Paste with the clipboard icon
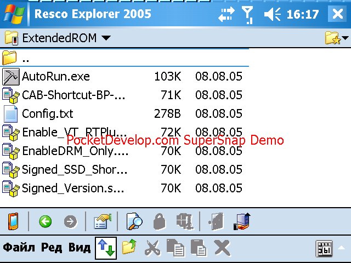351x263 pixels. point(199,247)
